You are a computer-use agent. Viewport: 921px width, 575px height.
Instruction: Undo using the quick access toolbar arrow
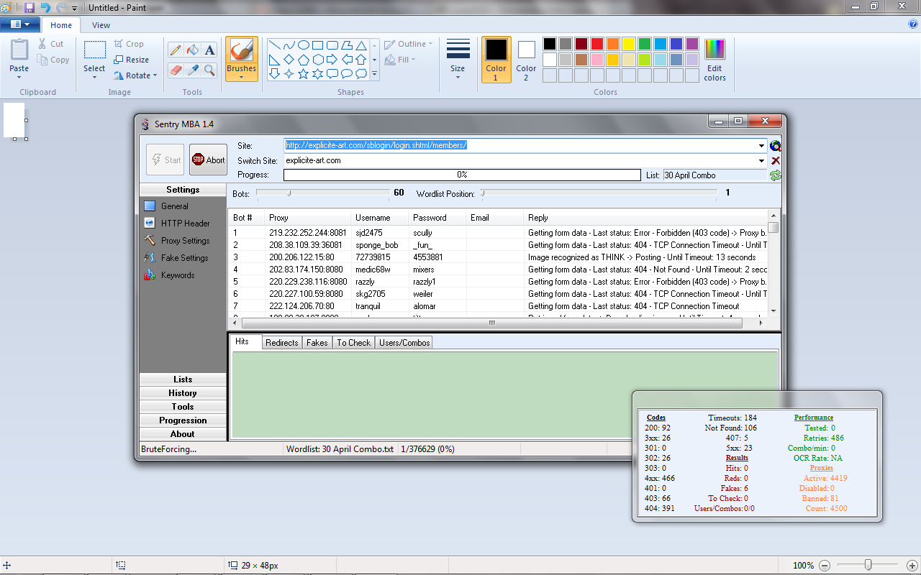(45, 7)
